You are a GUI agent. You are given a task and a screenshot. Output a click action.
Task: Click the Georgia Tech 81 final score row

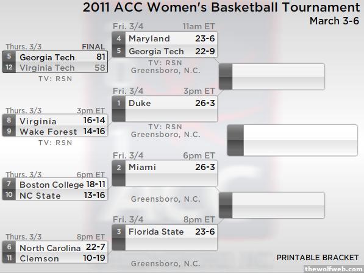click(55, 57)
